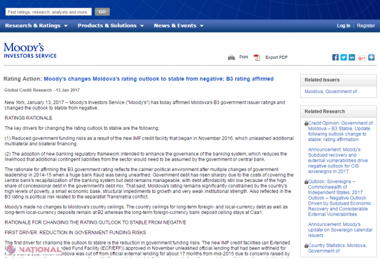Focus the find ratings search field
This screenshot has height=258, width=380.
tap(48, 11)
